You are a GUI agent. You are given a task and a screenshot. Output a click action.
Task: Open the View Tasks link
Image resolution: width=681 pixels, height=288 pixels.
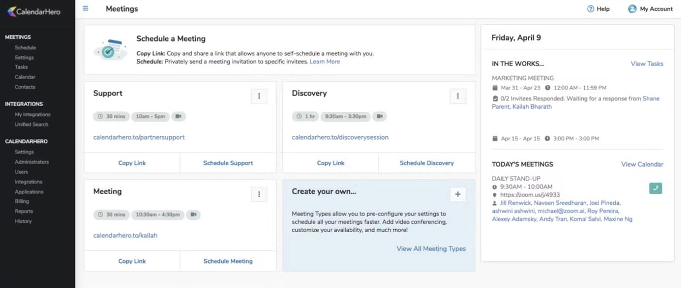[646, 64]
